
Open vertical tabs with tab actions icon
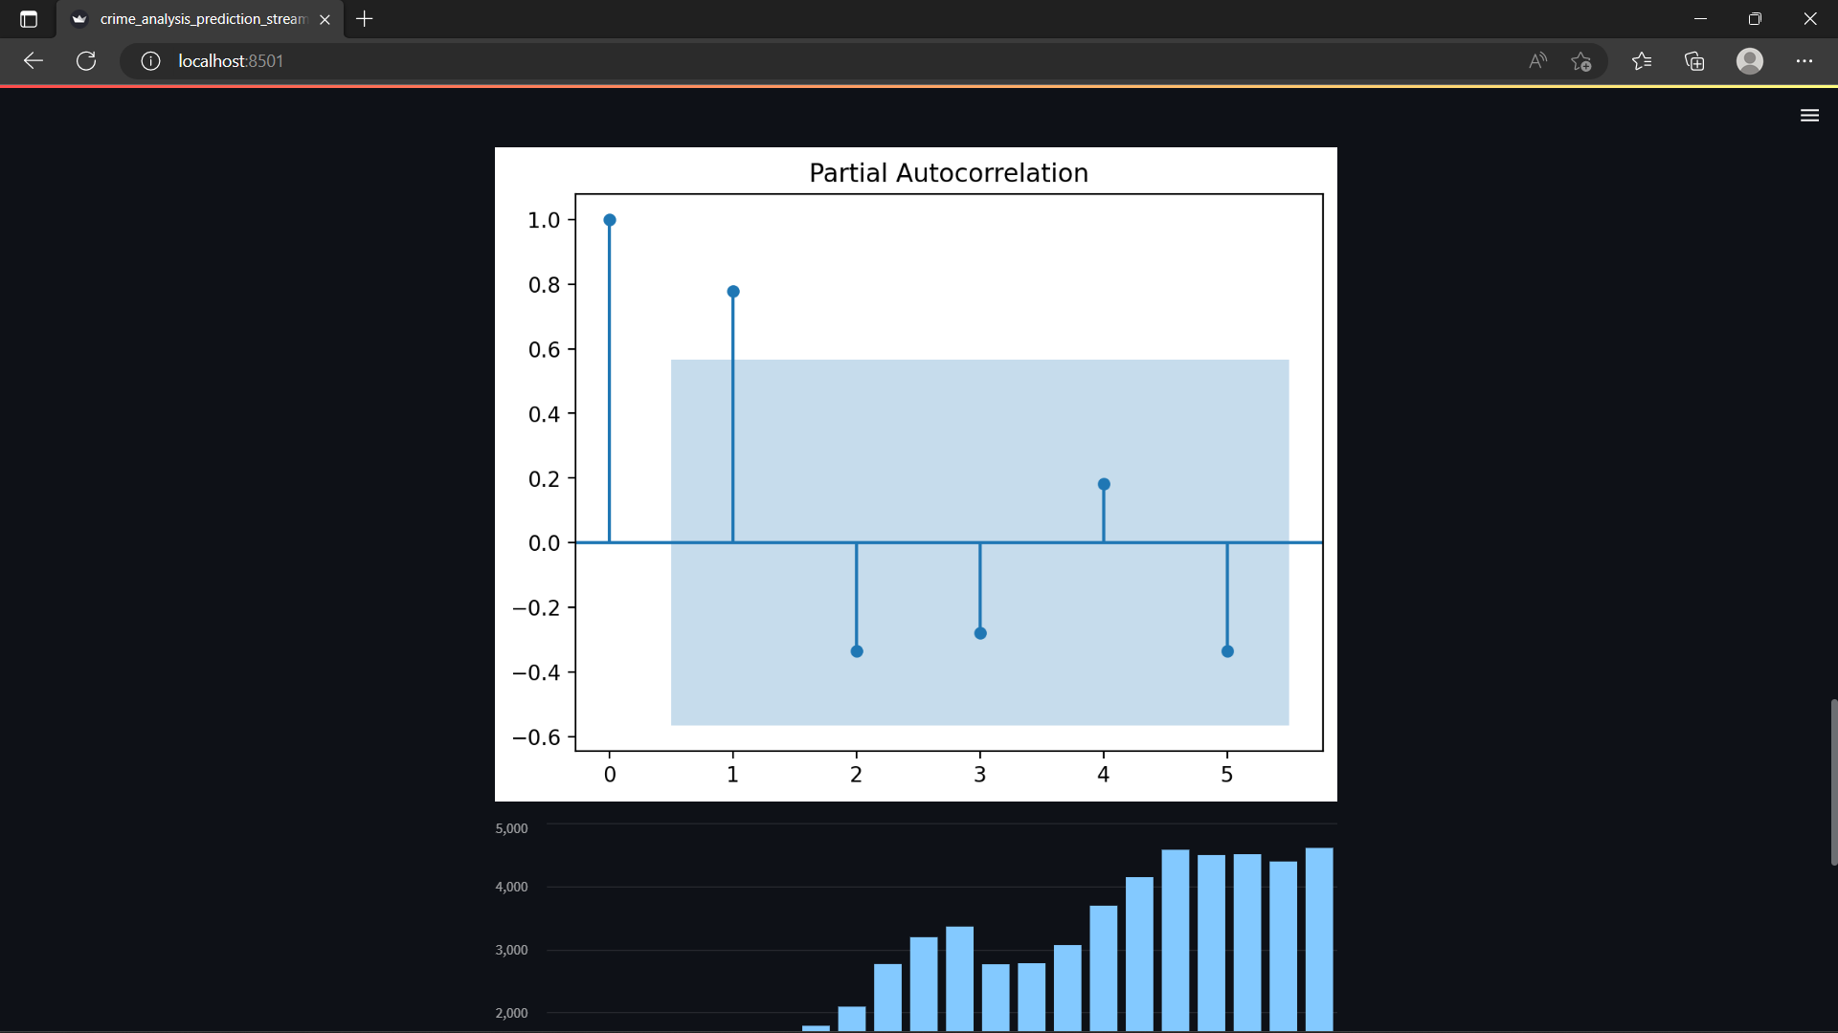[x=28, y=19]
